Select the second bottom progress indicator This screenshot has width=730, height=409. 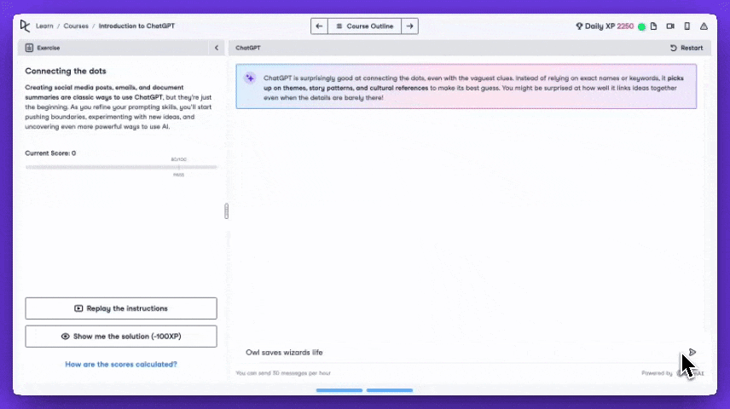point(390,390)
